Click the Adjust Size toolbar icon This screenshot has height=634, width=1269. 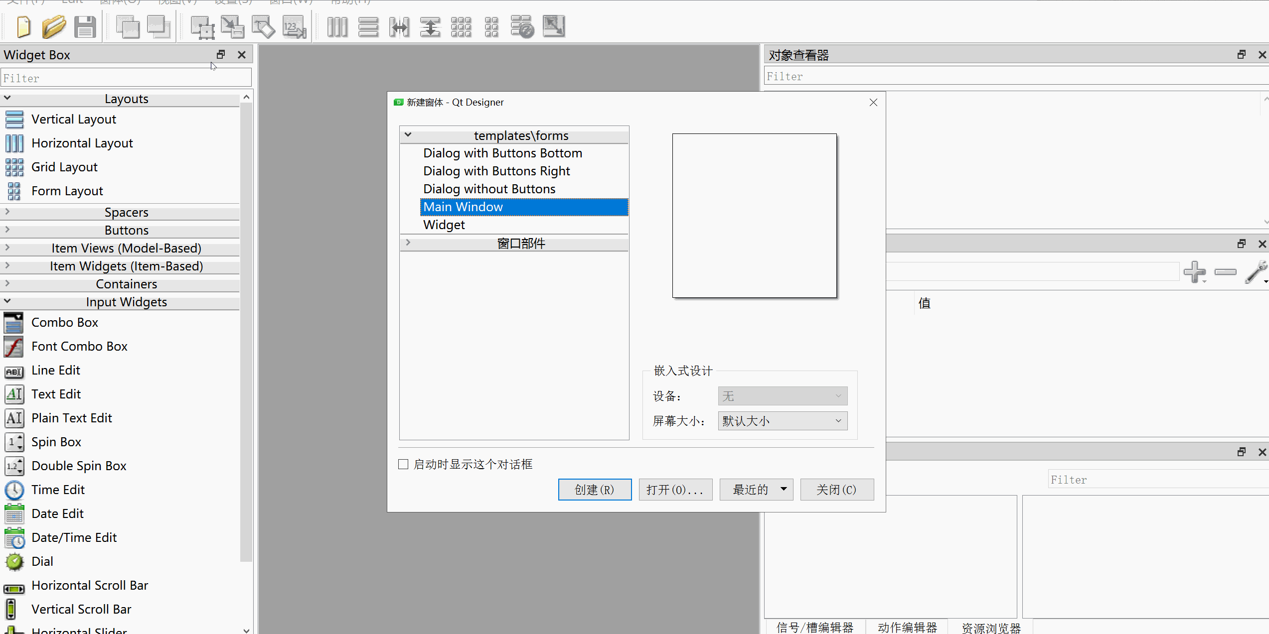tap(554, 26)
